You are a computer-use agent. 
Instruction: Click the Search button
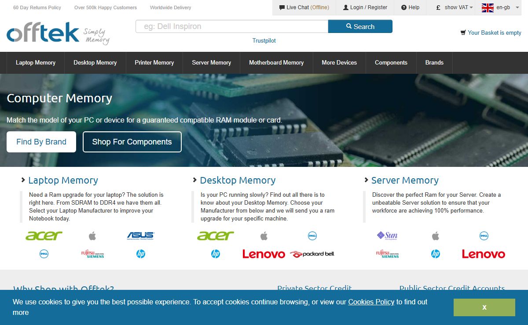pos(360,26)
